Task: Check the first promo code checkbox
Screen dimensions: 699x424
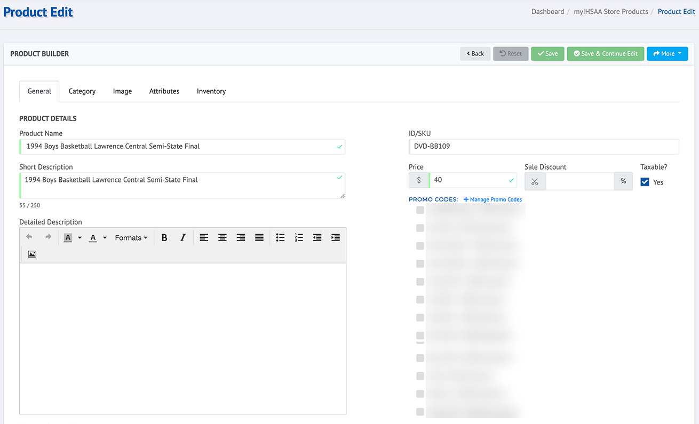Action: pyautogui.click(x=420, y=210)
